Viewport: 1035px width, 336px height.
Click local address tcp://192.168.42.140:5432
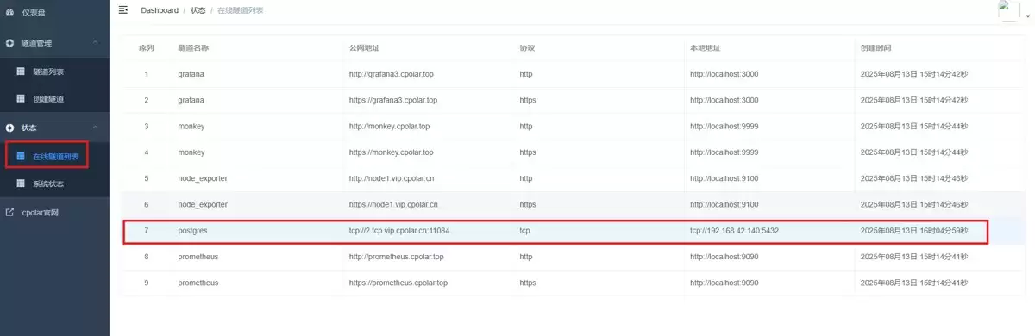click(735, 231)
